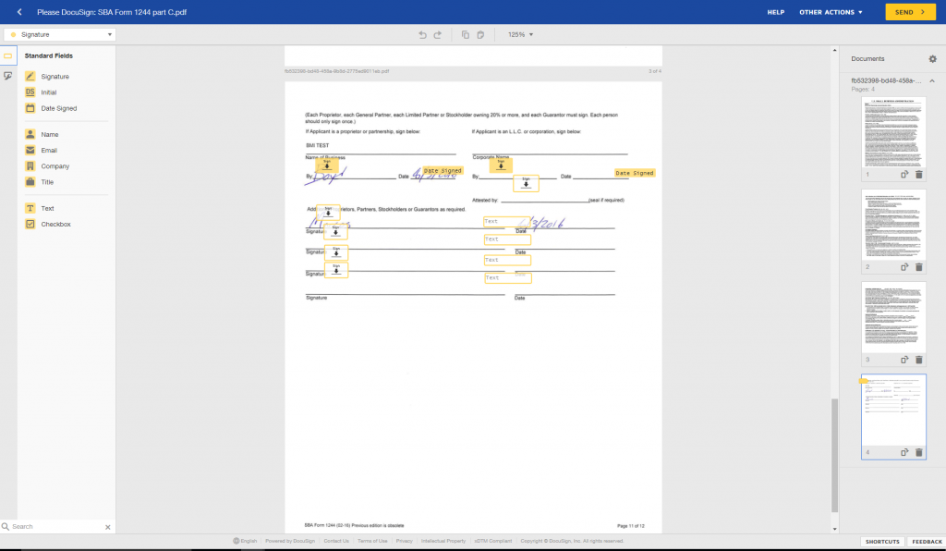Open the Shortcuts panel
The width and height of the screenshot is (946, 551).
coord(881,542)
